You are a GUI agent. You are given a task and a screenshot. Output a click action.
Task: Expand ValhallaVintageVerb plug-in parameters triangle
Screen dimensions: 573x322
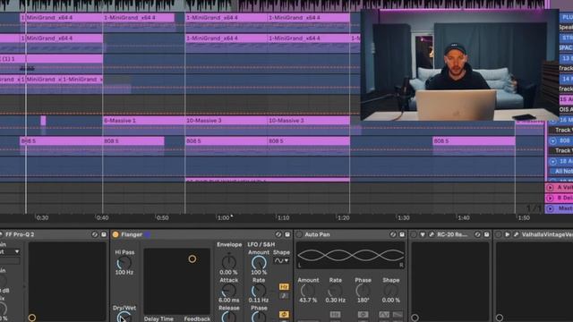click(508, 234)
